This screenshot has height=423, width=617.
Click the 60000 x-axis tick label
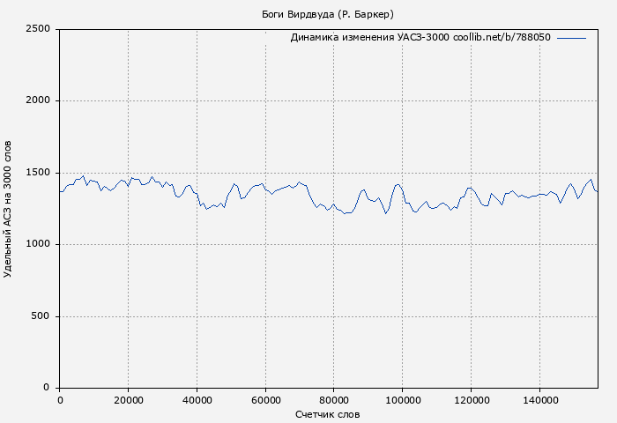point(265,400)
